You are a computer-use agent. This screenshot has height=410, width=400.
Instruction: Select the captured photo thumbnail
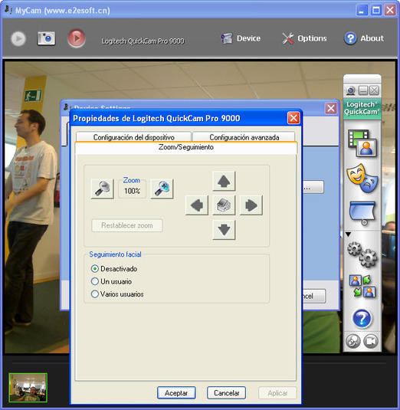point(28,388)
